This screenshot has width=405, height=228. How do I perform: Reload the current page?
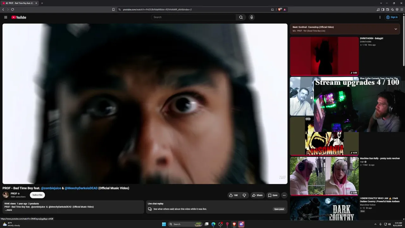click(13, 9)
